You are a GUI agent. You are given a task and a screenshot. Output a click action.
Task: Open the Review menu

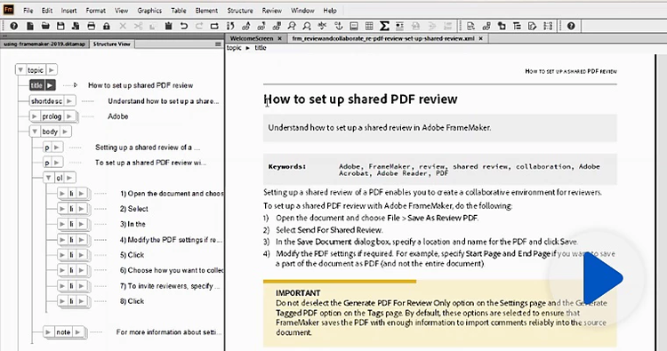(x=272, y=11)
